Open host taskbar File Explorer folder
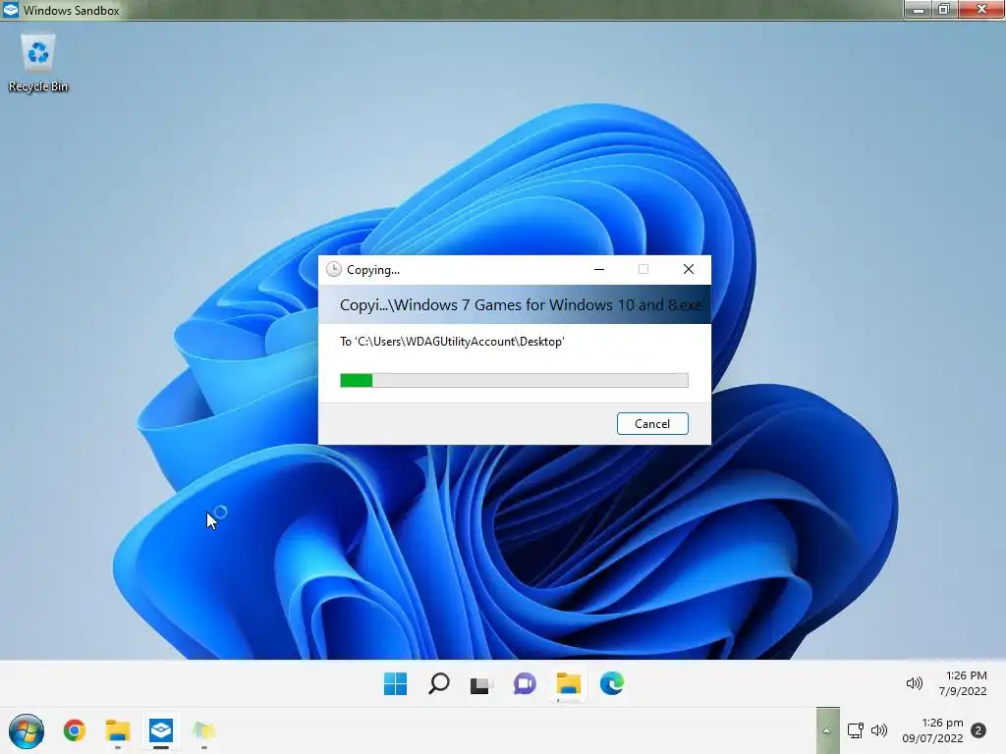1006x754 pixels. 118,730
